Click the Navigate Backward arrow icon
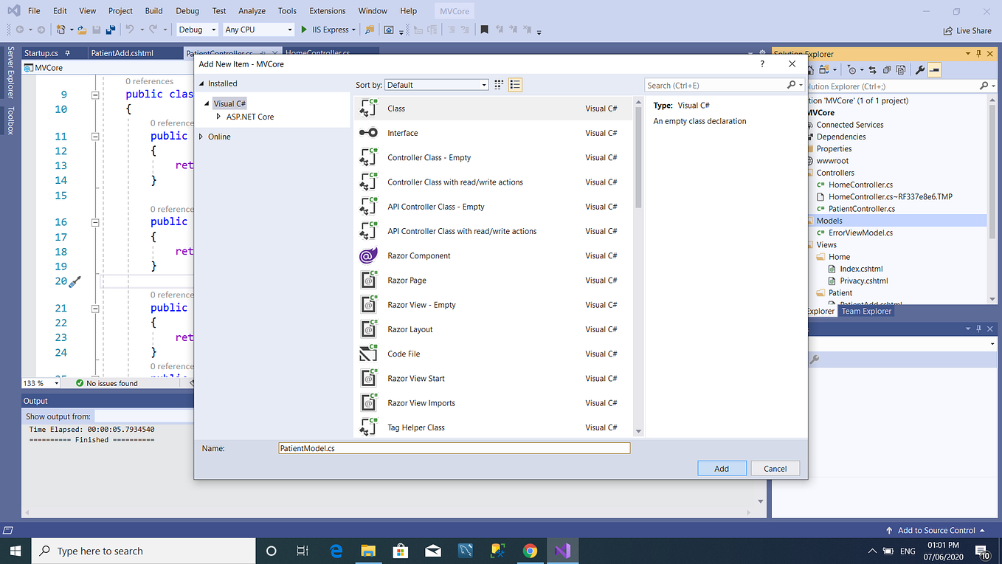 [19, 30]
